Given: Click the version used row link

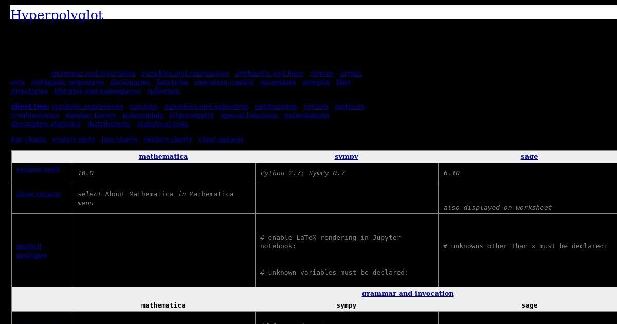Looking at the screenshot, I should 38,169.
